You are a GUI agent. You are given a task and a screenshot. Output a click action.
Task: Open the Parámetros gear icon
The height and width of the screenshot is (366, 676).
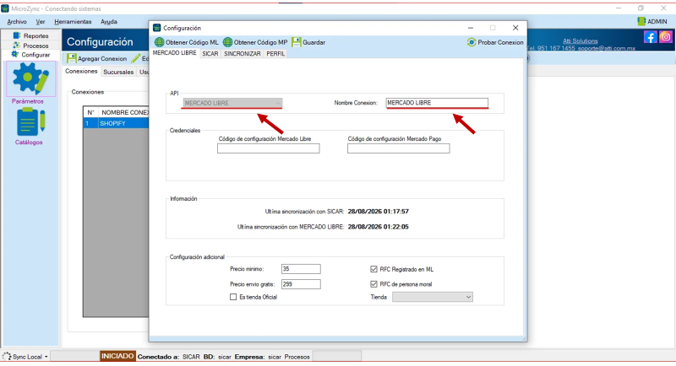click(30, 78)
